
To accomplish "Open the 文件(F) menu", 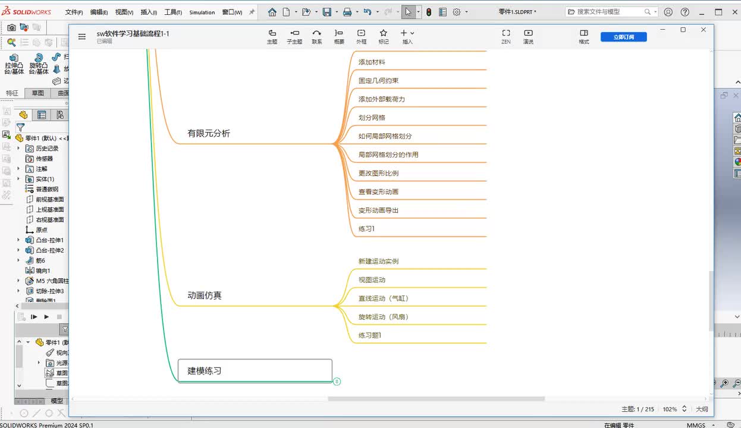I will click(74, 12).
